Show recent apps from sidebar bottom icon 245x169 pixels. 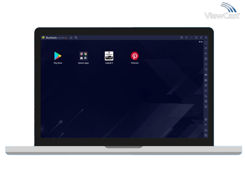point(206,135)
